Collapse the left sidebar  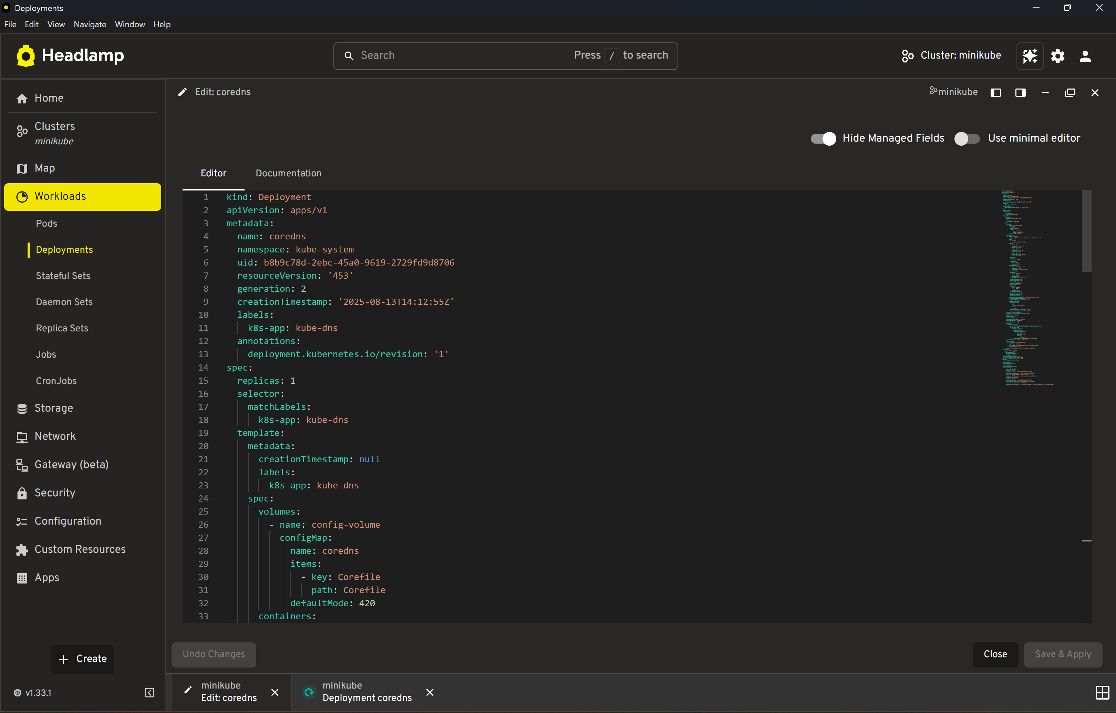[149, 693]
